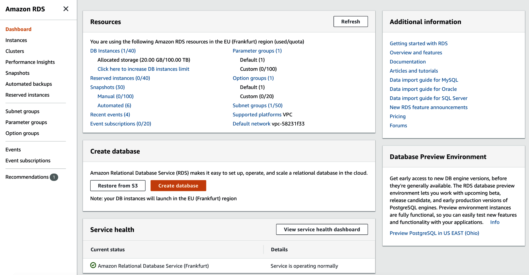
Task: Open Reserved instances in the sidebar
Action: point(27,95)
